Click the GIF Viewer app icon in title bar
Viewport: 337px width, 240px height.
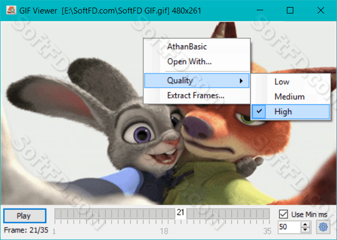tap(11, 10)
